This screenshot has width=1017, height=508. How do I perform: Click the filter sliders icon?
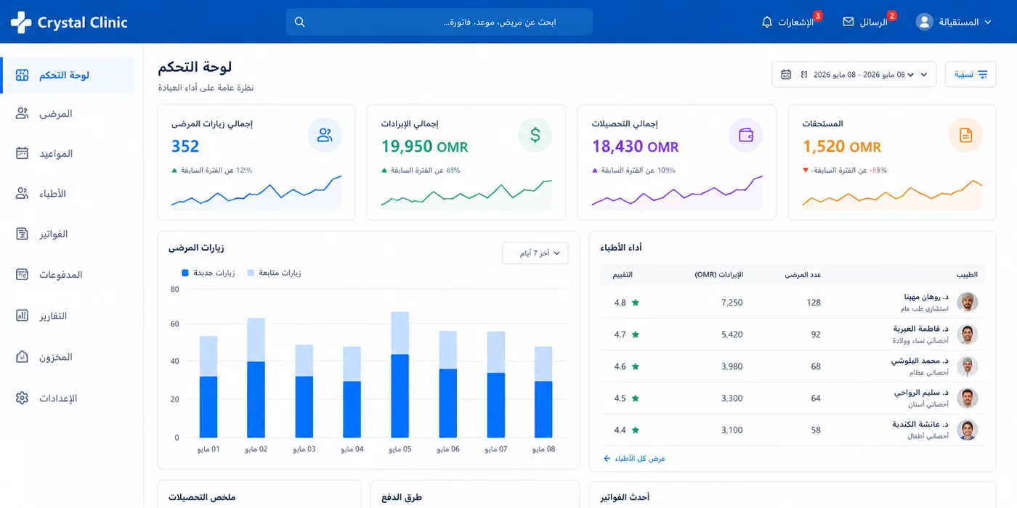(983, 75)
